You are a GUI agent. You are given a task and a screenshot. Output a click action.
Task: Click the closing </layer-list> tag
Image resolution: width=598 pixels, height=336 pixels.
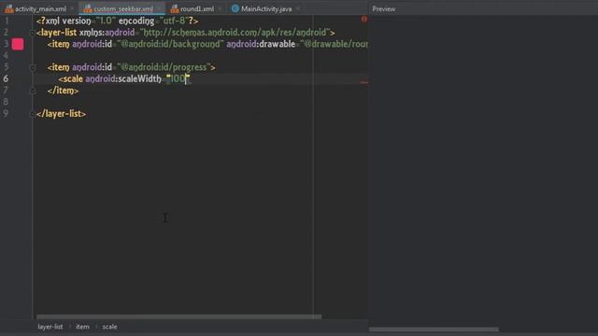coord(62,114)
